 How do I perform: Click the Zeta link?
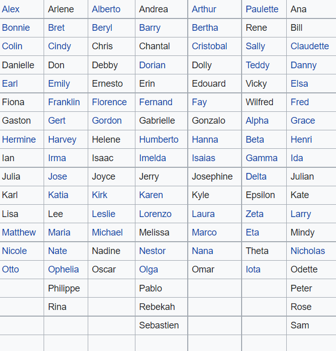pyautogui.click(x=254, y=214)
